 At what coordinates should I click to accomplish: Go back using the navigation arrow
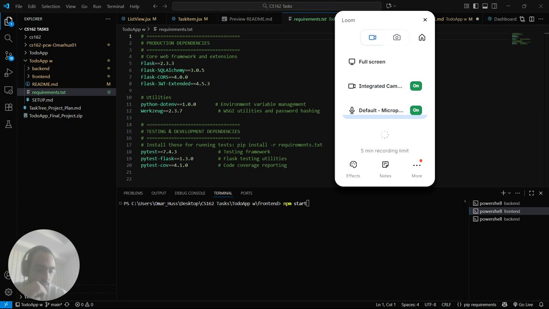[155, 6]
